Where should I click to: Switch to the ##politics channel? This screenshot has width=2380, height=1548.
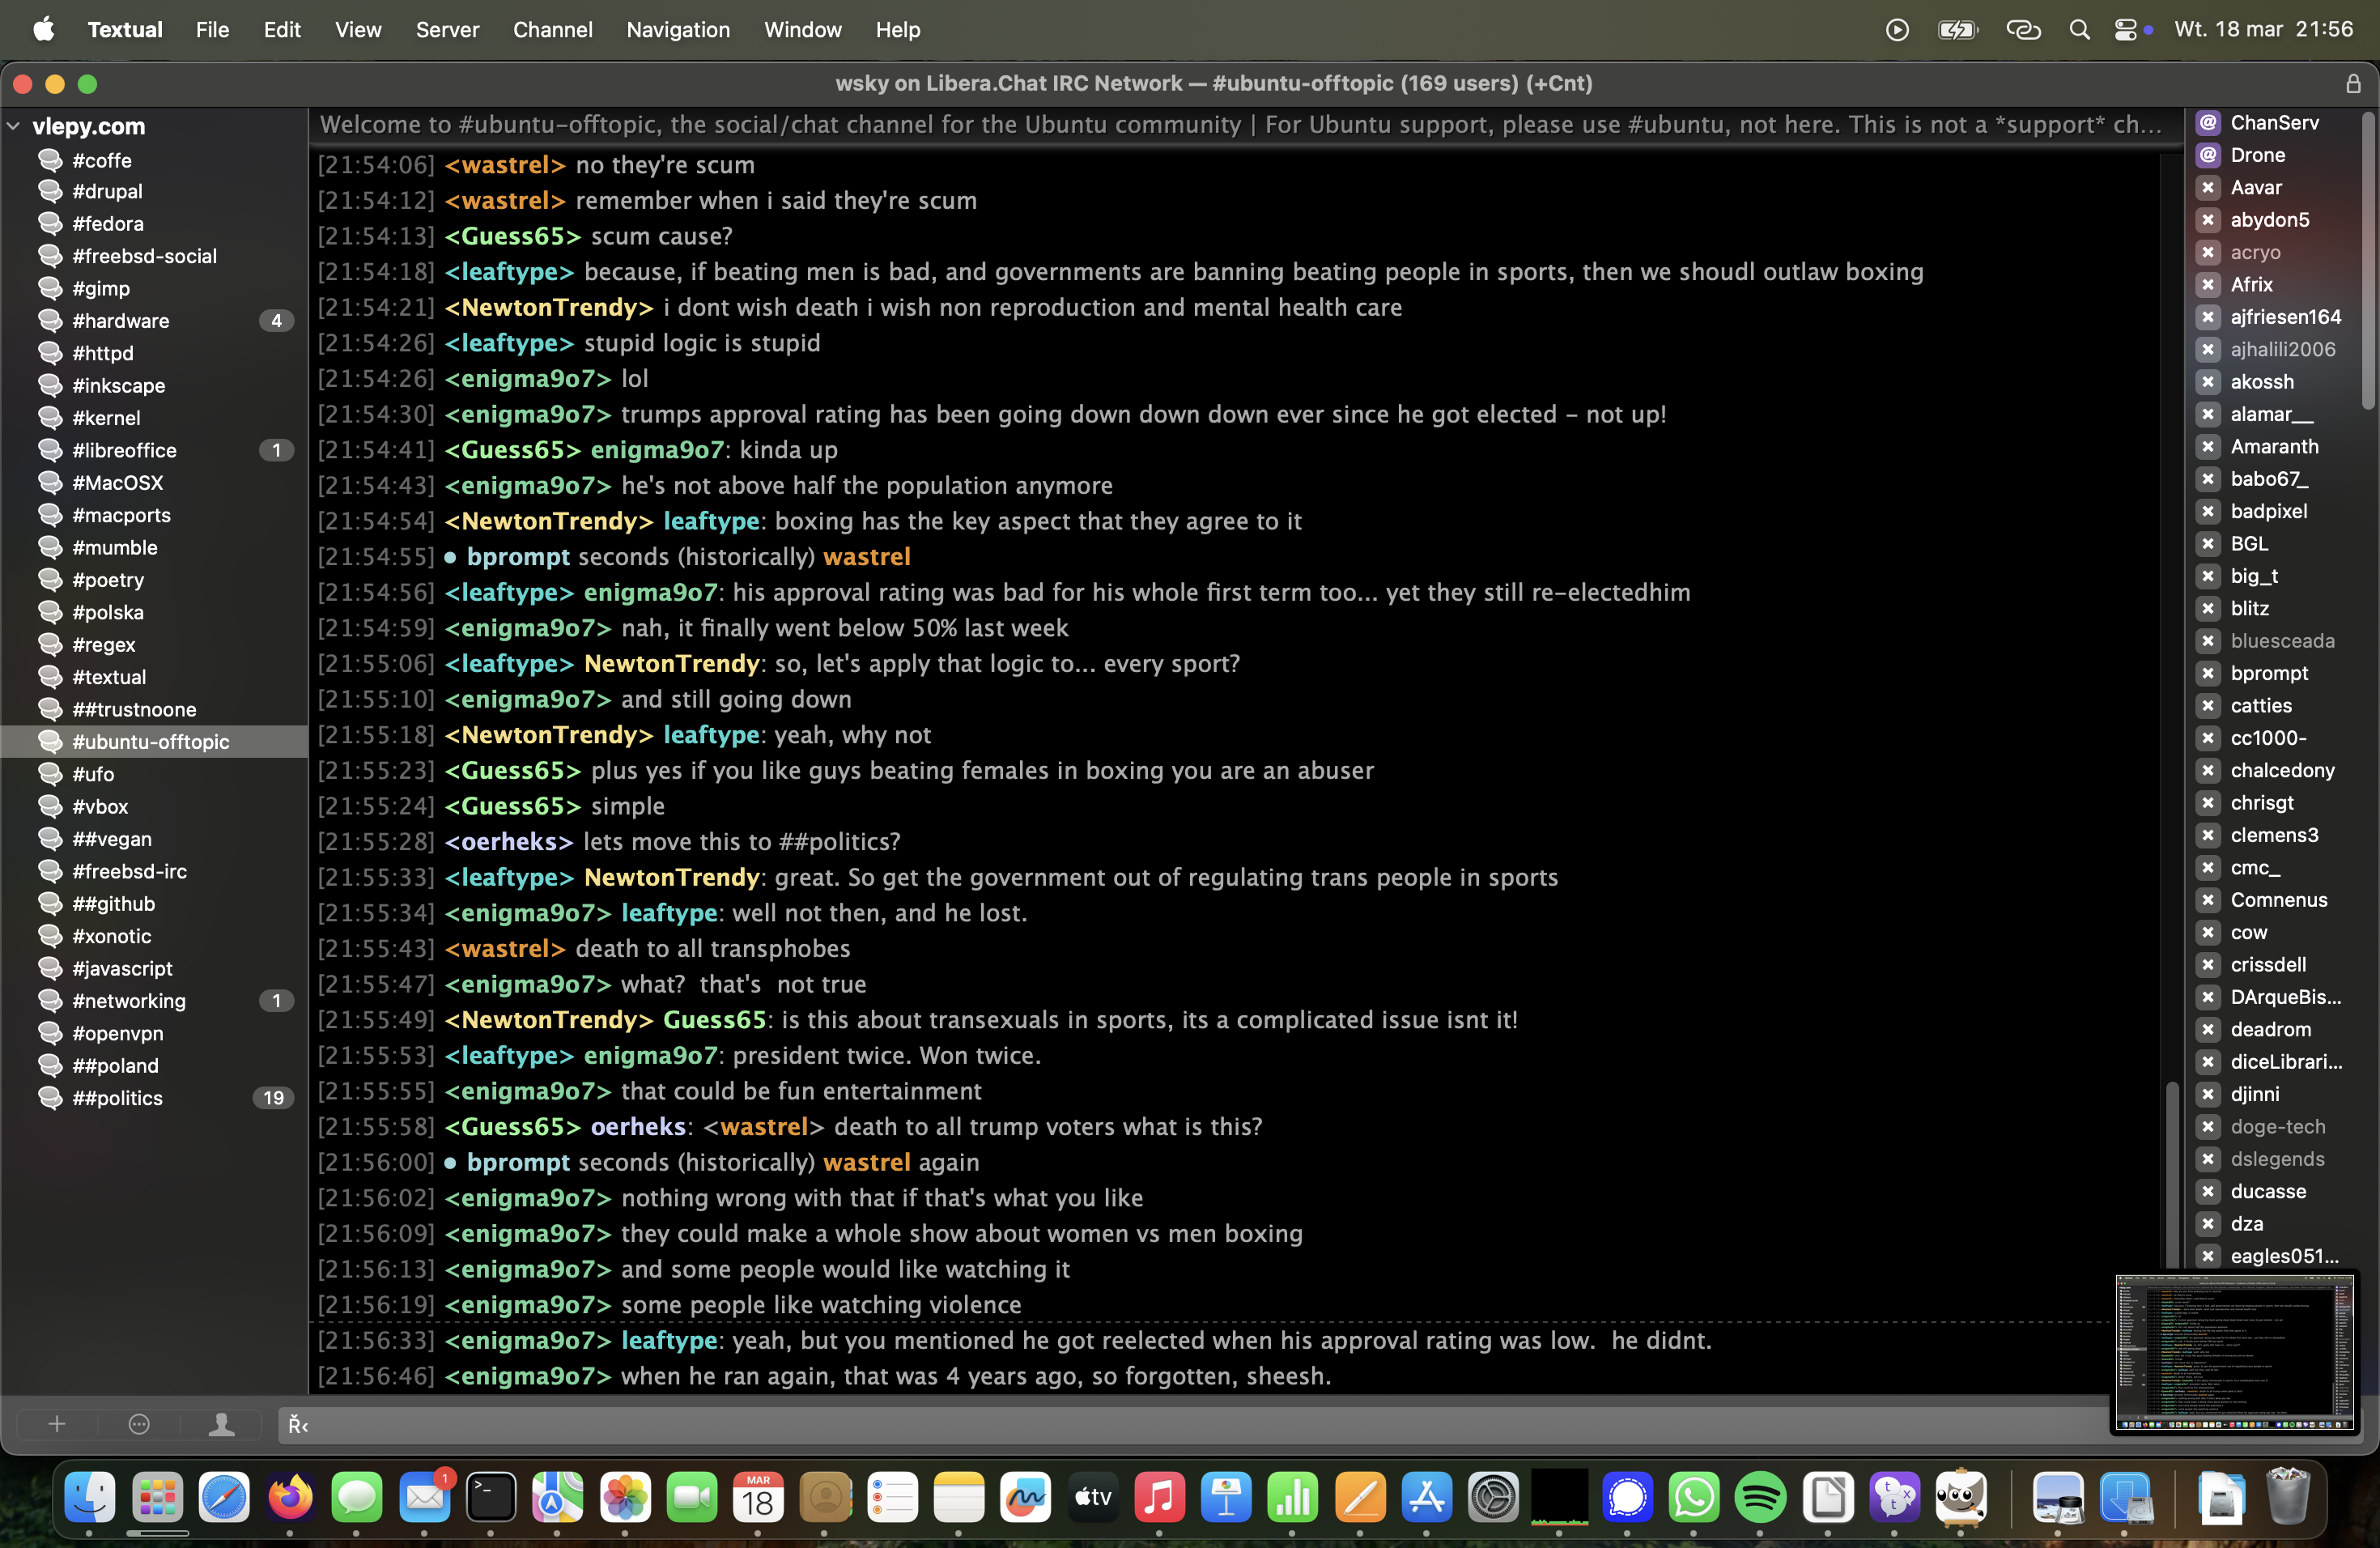[117, 1097]
